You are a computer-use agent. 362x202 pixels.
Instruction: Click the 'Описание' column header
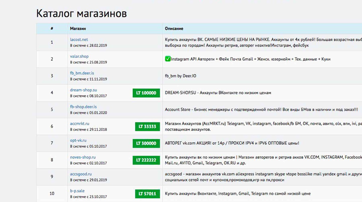(x=174, y=29)
